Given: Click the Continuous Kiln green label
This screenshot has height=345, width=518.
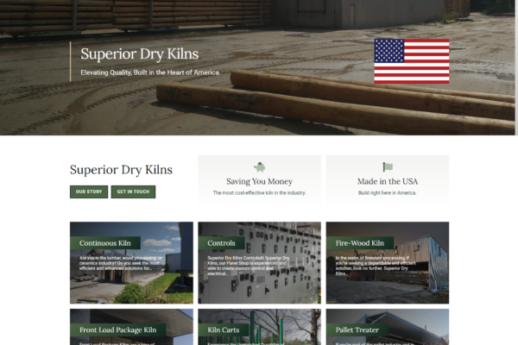Looking at the screenshot, I should pyautogui.click(x=105, y=243).
